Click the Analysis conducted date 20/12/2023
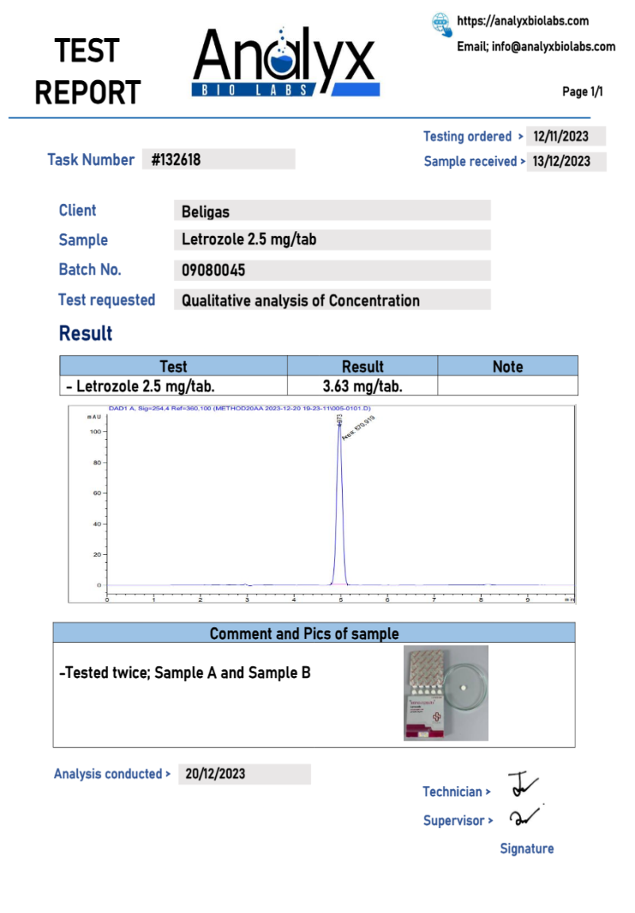Image resolution: width=635 pixels, height=913 pixels. (x=244, y=774)
